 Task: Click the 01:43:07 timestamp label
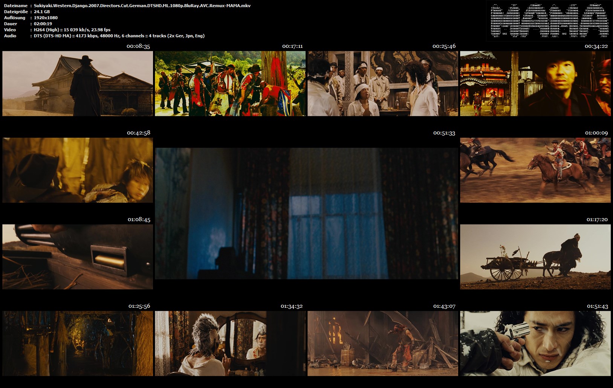click(444, 306)
